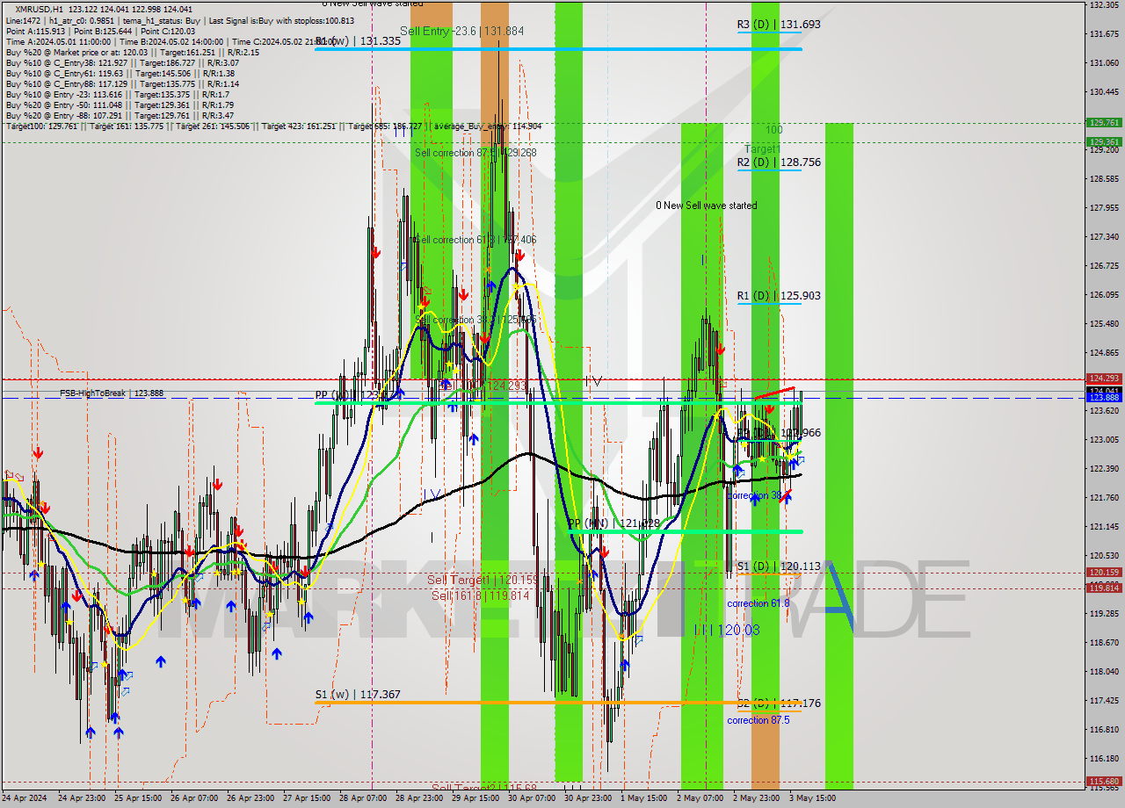Click the 'PP (MN) | 121.128' pivot label
This screenshot has height=808, width=1125.
click(x=613, y=523)
